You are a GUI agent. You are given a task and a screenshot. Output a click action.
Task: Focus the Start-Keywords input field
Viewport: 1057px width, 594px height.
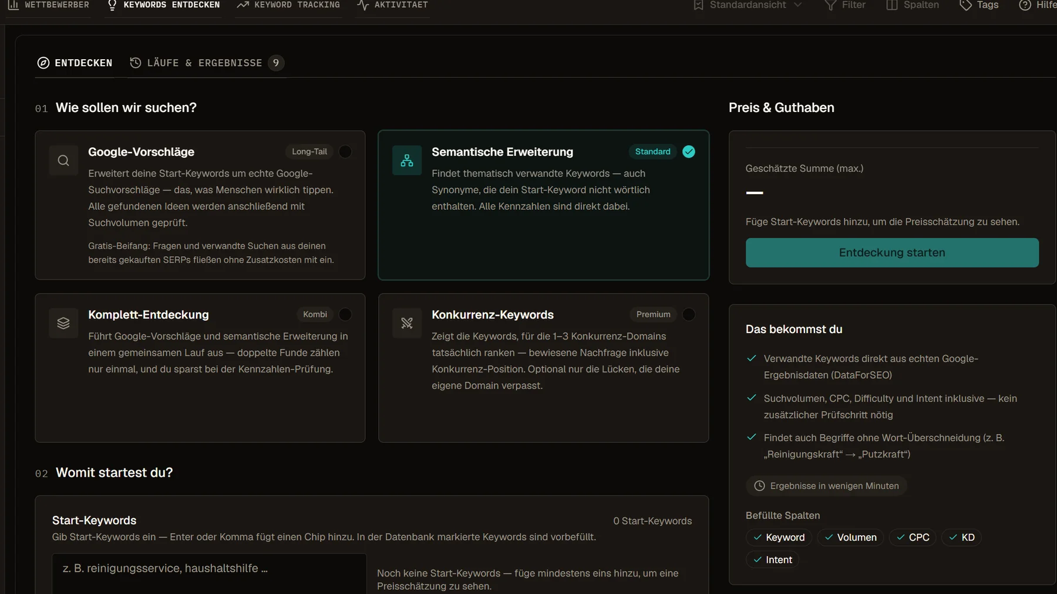click(209, 573)
